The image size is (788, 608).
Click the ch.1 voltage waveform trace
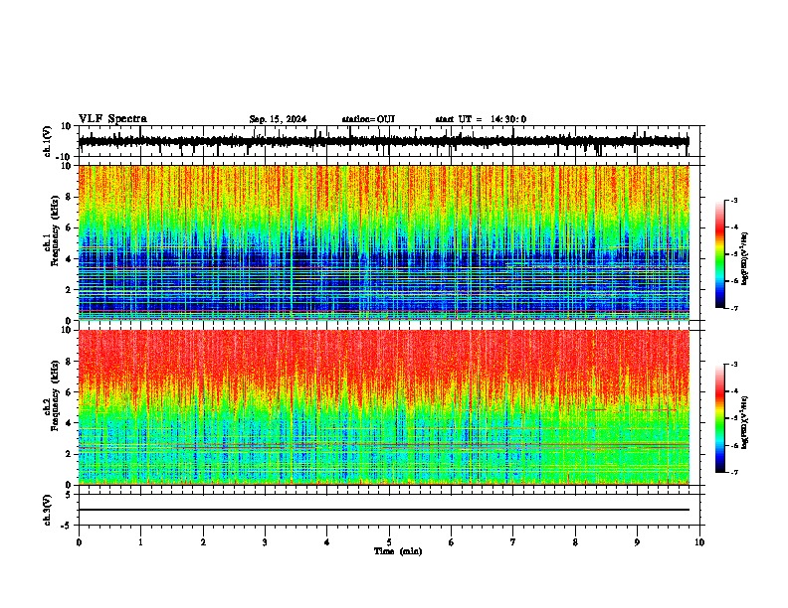tap(383, 141)
